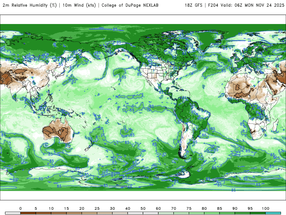Click the '15' contour label over Australia
The height and width of the screenshot is (215, 286).
(57, 132)
